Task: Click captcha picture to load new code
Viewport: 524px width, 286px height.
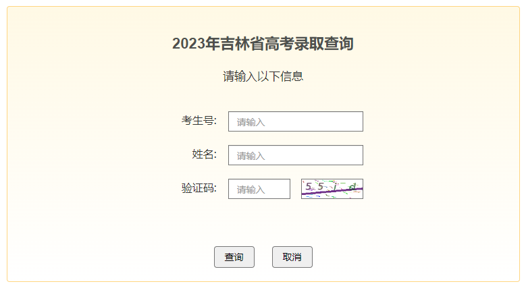Action: pos(332,189)
